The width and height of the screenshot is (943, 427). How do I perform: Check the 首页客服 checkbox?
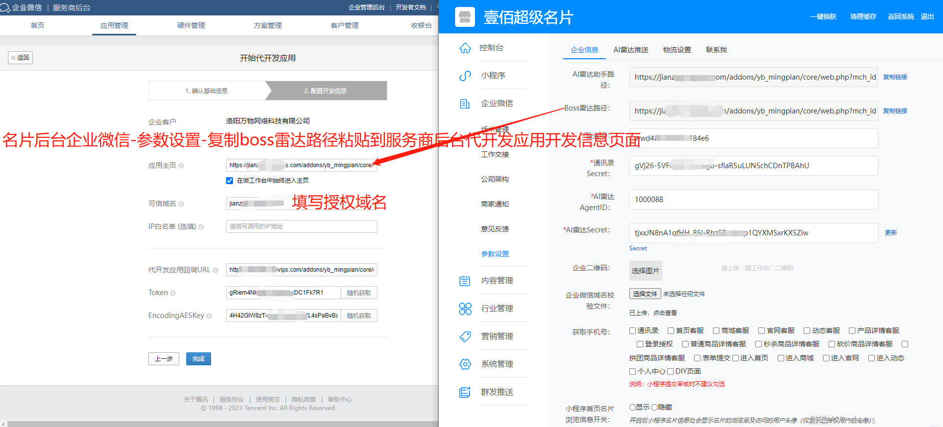pos(671,330)
